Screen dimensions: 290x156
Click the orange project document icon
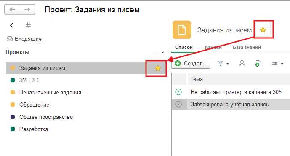[x=182, y=30]
